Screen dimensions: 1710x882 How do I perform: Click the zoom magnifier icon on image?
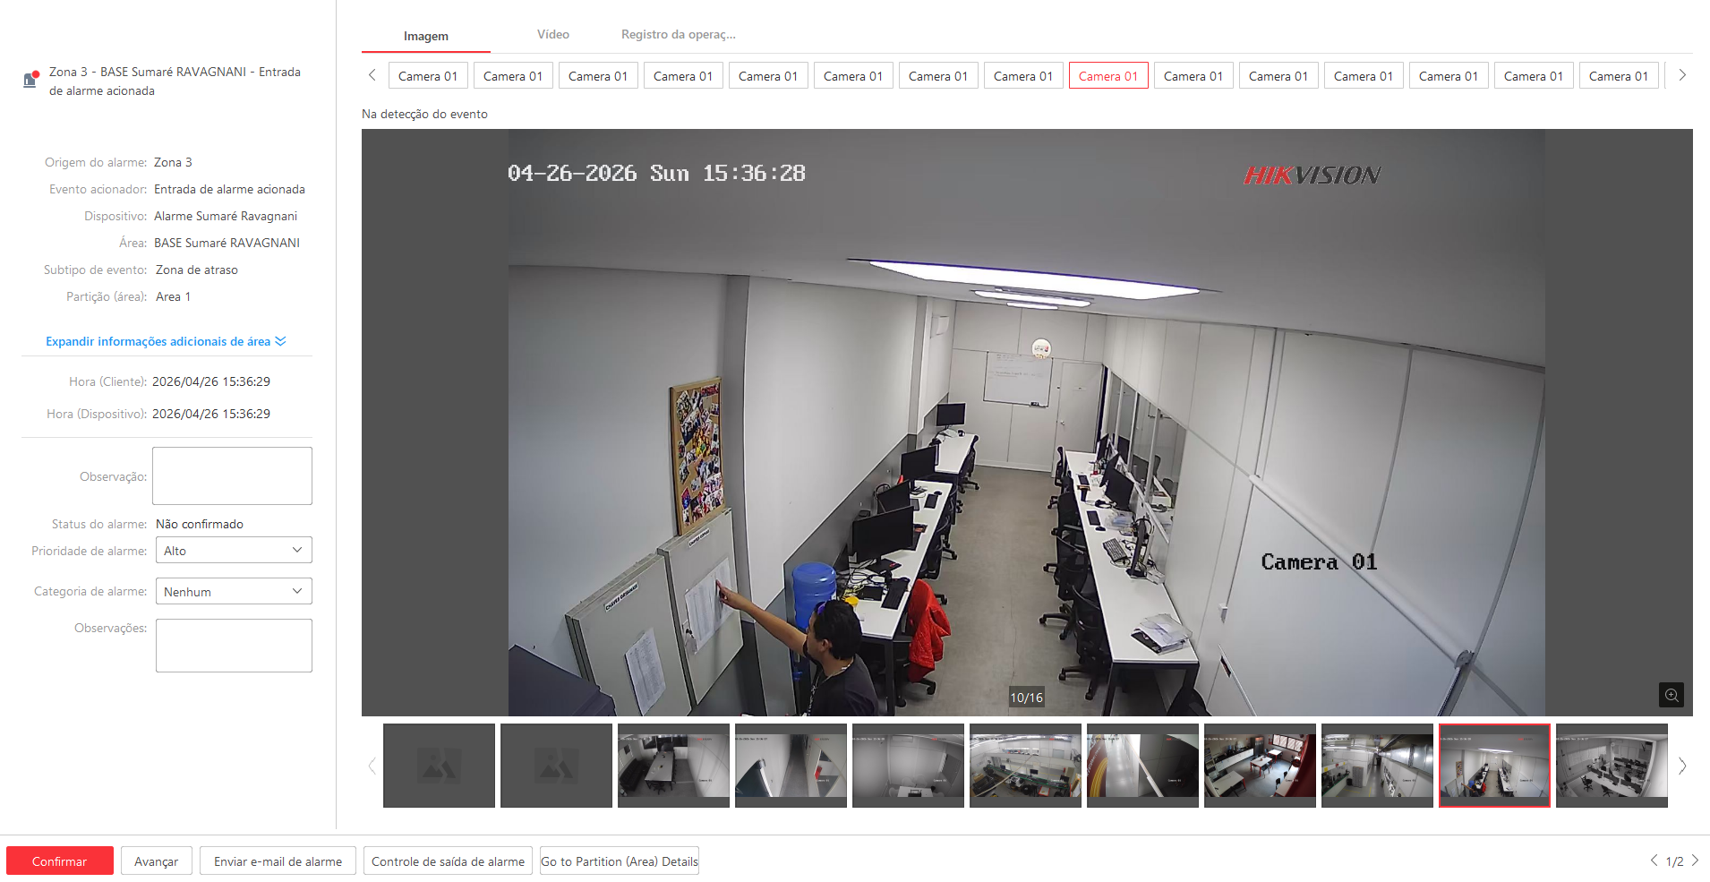[1671, 695]
